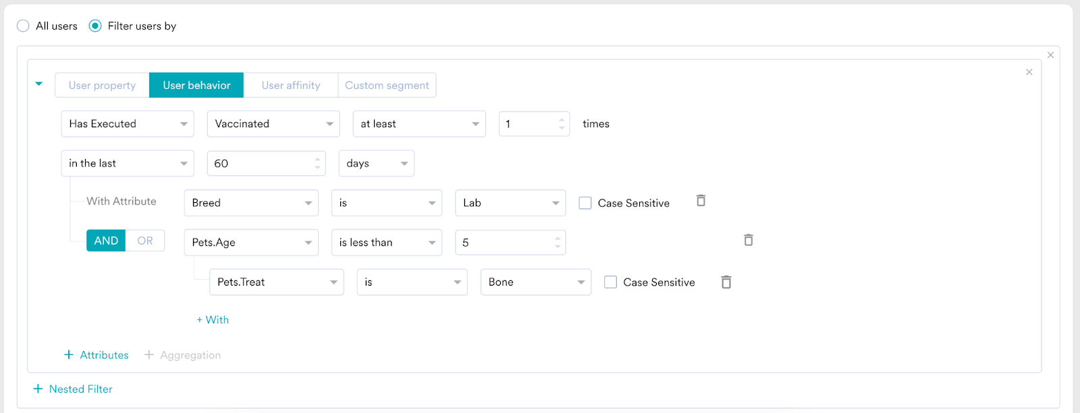Switch to the User affinity tab
Viewport: 1080px width, 413px height.
pos(290,86)
